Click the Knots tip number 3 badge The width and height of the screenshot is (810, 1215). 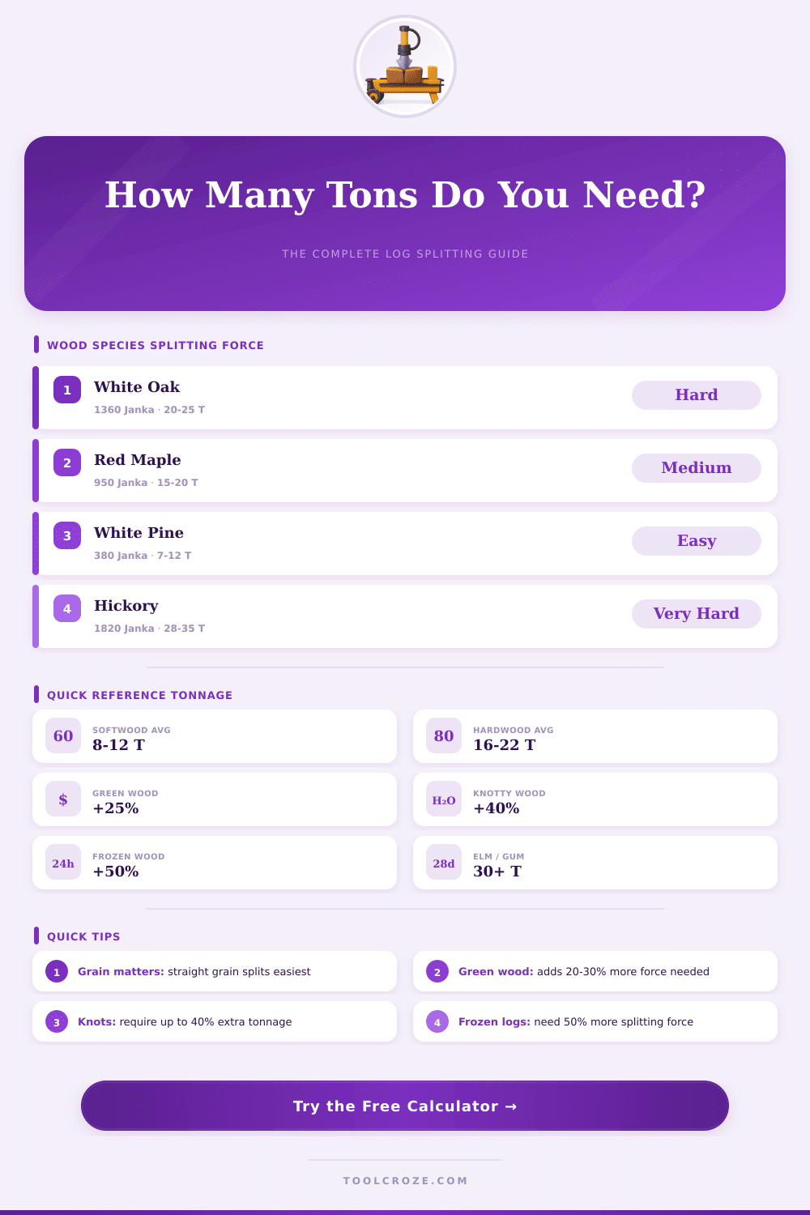coord(57,1021)
